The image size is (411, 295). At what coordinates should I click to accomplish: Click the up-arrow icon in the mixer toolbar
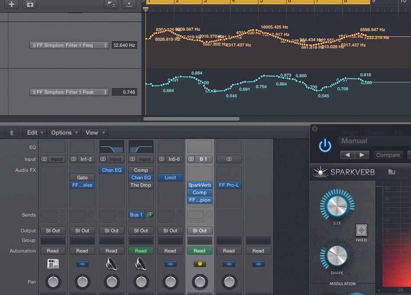click(11, 132)
